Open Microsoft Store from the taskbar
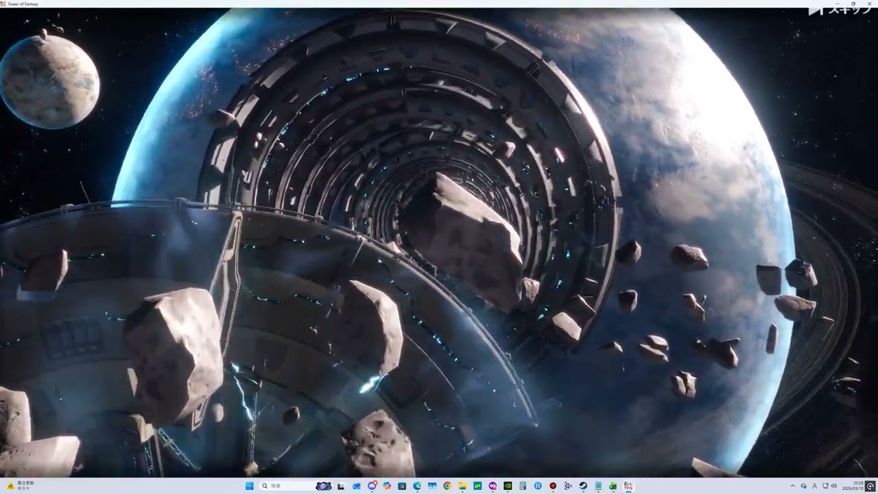The width and height of the screenshot is (878, 494). click(x=402, y=486)
